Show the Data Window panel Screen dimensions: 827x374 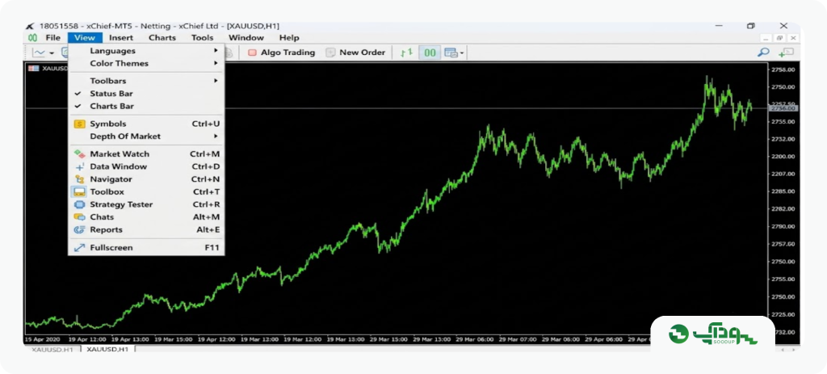(x=147, y=166)
